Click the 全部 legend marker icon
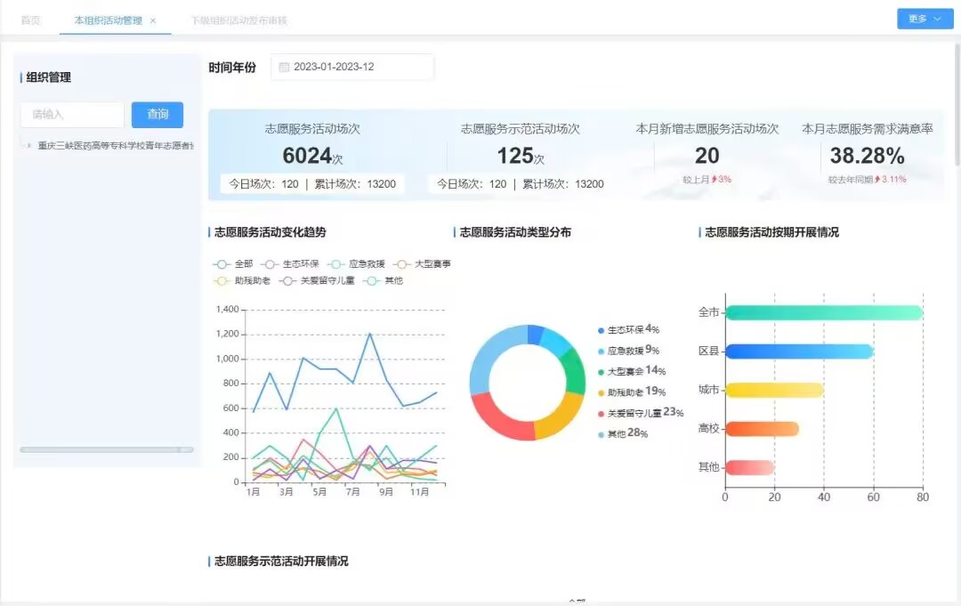 (222, 264)
